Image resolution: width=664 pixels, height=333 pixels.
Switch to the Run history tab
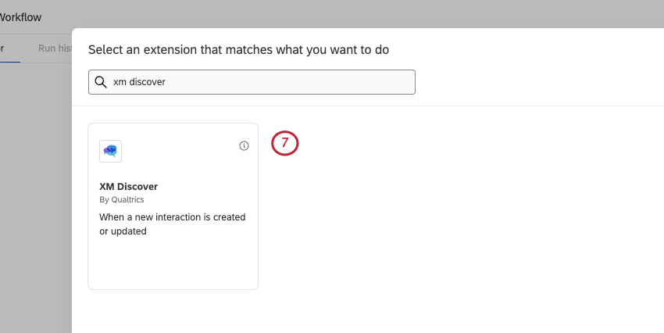[55, 48]
